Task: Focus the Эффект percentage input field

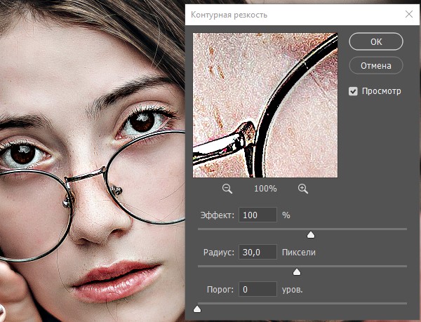Action: (258, 215)
